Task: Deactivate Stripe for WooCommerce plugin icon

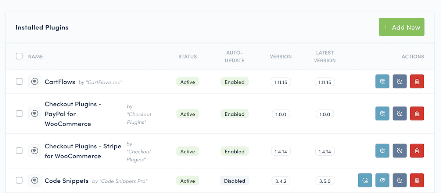Action: coord(399,151)
